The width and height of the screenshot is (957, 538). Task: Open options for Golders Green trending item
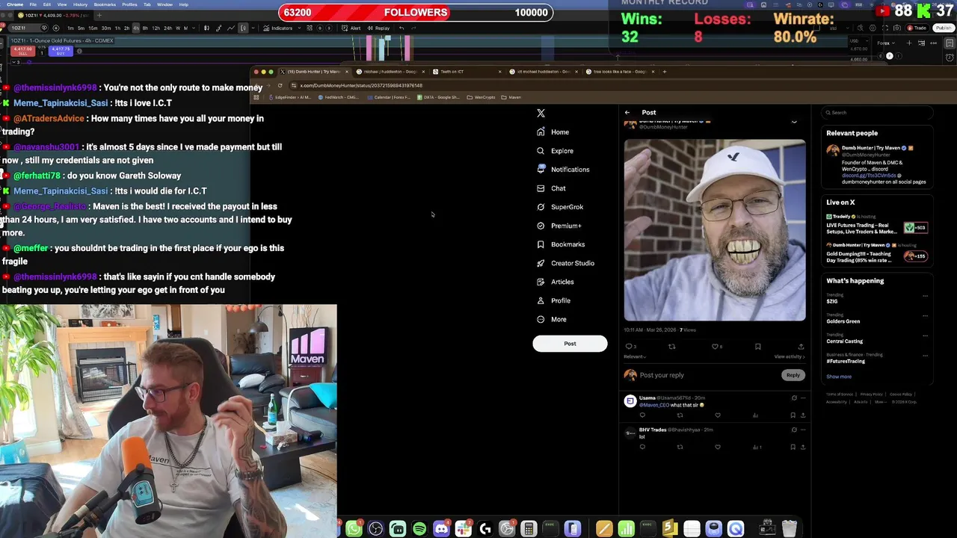click(x=925, y=316)
